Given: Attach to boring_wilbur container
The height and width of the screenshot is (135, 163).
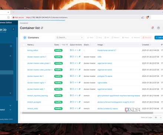Looking at the screenshot, I should [80, 50].
